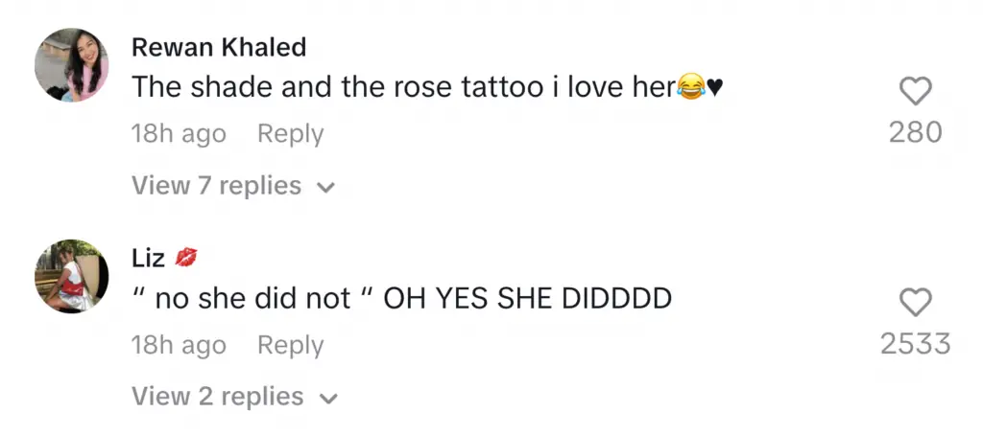Click the kiss mark emoji beside Liz
This screenshot has width=983, height=435.
tap(186, 257)
